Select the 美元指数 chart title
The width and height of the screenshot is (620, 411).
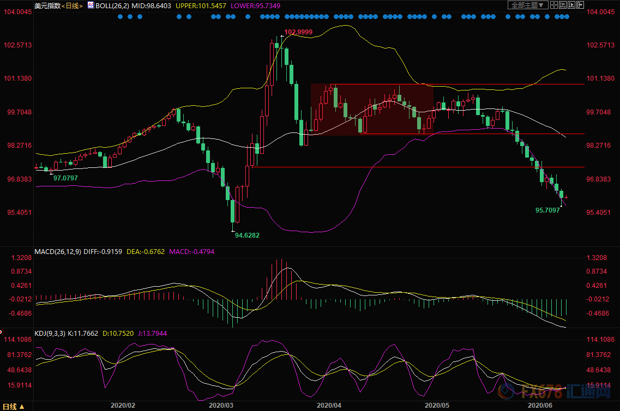[x=47, y=6]
